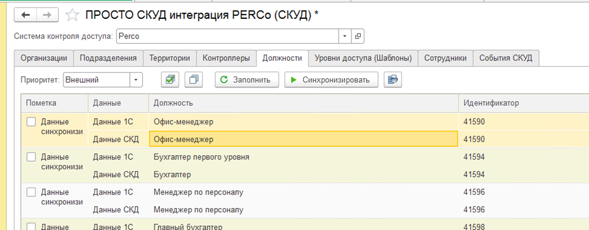Select the Данные 1С Офис-менеджер cell
Image resolution: width=589 pixels, height=230 pixels.
click(x=303, y=121)
